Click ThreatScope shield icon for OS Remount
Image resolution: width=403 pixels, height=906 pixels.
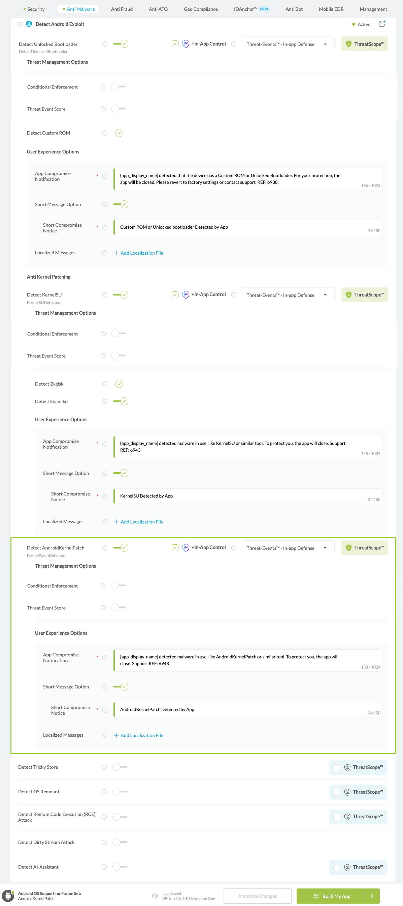coord(347,792)
